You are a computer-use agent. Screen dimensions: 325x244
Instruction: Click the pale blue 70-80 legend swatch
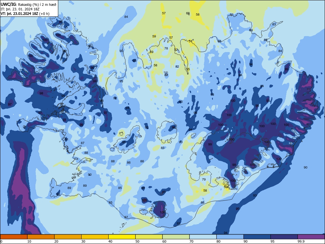coord(203,237)
